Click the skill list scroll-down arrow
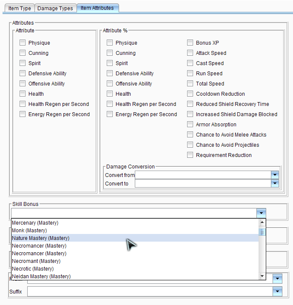The height and width of the screenshot is (305, 293). pyautogui.click(x=262, y=276)
